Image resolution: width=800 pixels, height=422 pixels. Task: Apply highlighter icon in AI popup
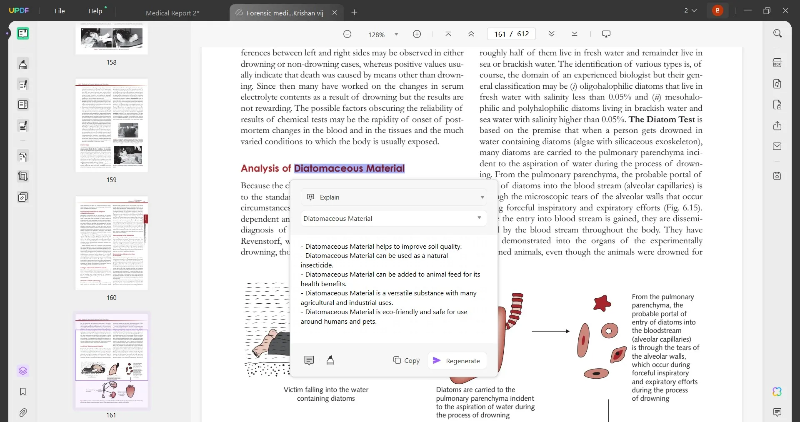click(330, 360)
